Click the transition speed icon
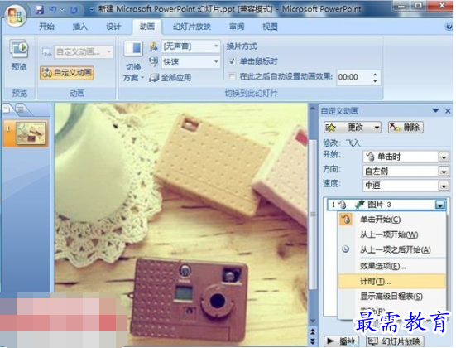This screenshot has width=456, height=348. [x=154, y=62]
